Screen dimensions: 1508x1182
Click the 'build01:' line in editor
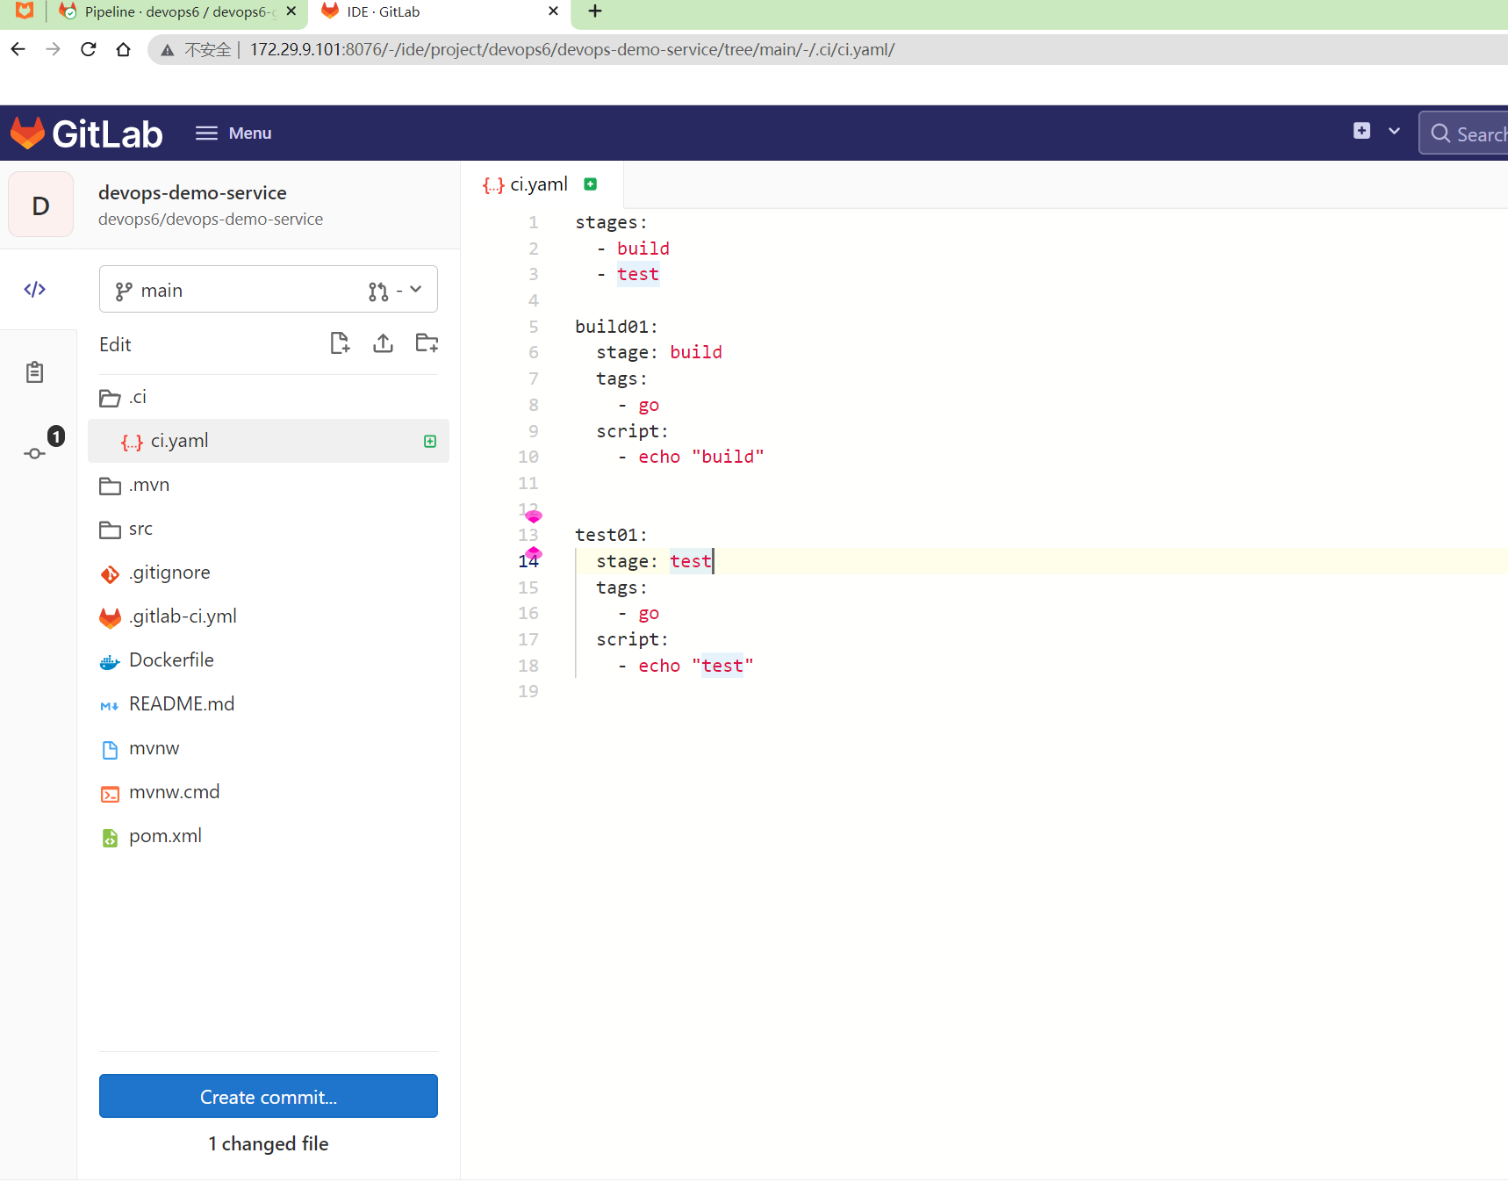[x=616, y=327]
